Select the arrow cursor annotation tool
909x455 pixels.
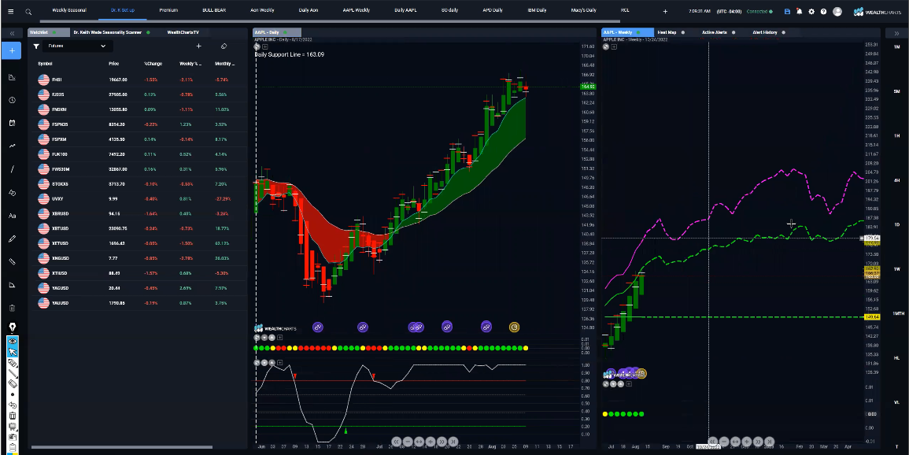[12, 352]
